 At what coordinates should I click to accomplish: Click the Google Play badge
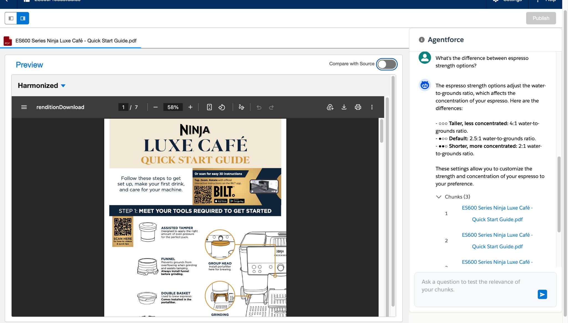237,201
